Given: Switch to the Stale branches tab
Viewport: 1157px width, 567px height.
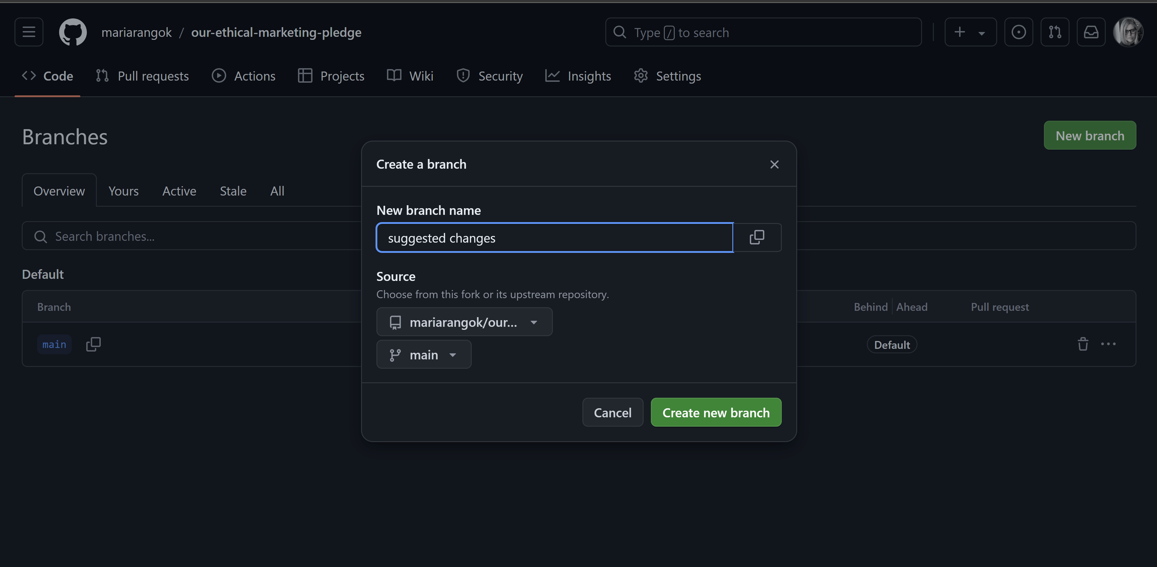Looking at the screenshot, I should pos(233,190).
